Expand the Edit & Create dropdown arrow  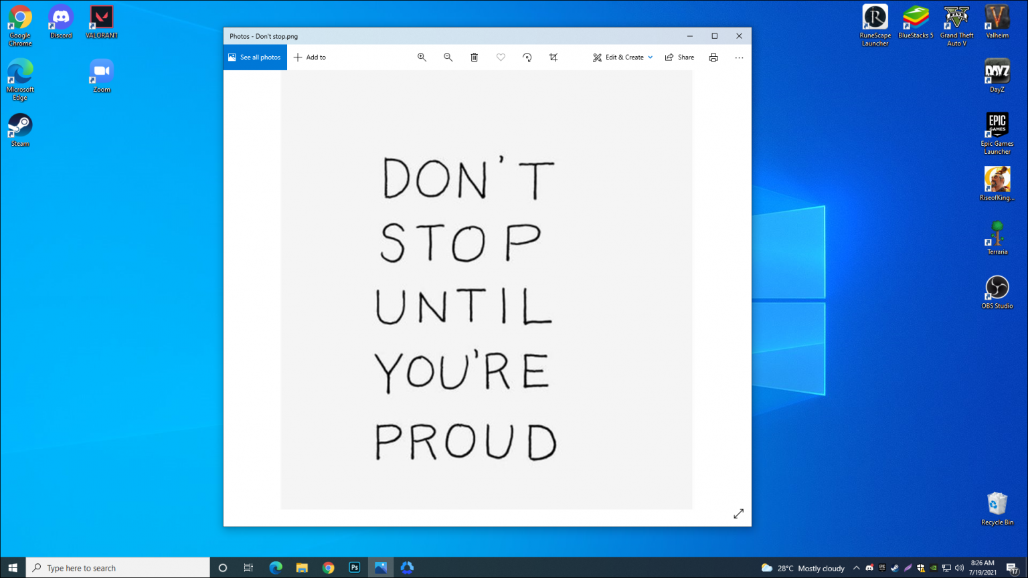click(x=650, y=57)
